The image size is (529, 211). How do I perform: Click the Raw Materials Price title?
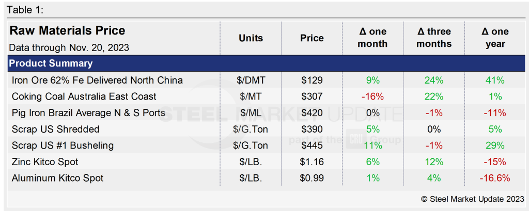point(67,31)
